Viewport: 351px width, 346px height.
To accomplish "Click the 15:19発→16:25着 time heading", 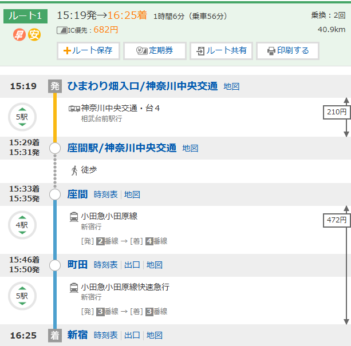I will [102, 15].
